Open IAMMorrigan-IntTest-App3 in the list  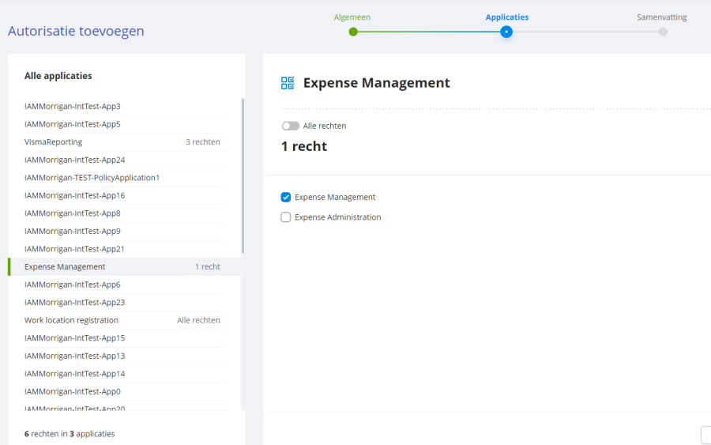point(123,106)
